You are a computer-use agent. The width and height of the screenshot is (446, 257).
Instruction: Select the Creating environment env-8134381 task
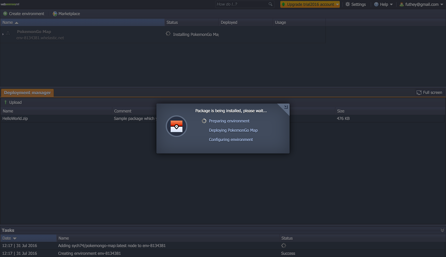point(222,253)
